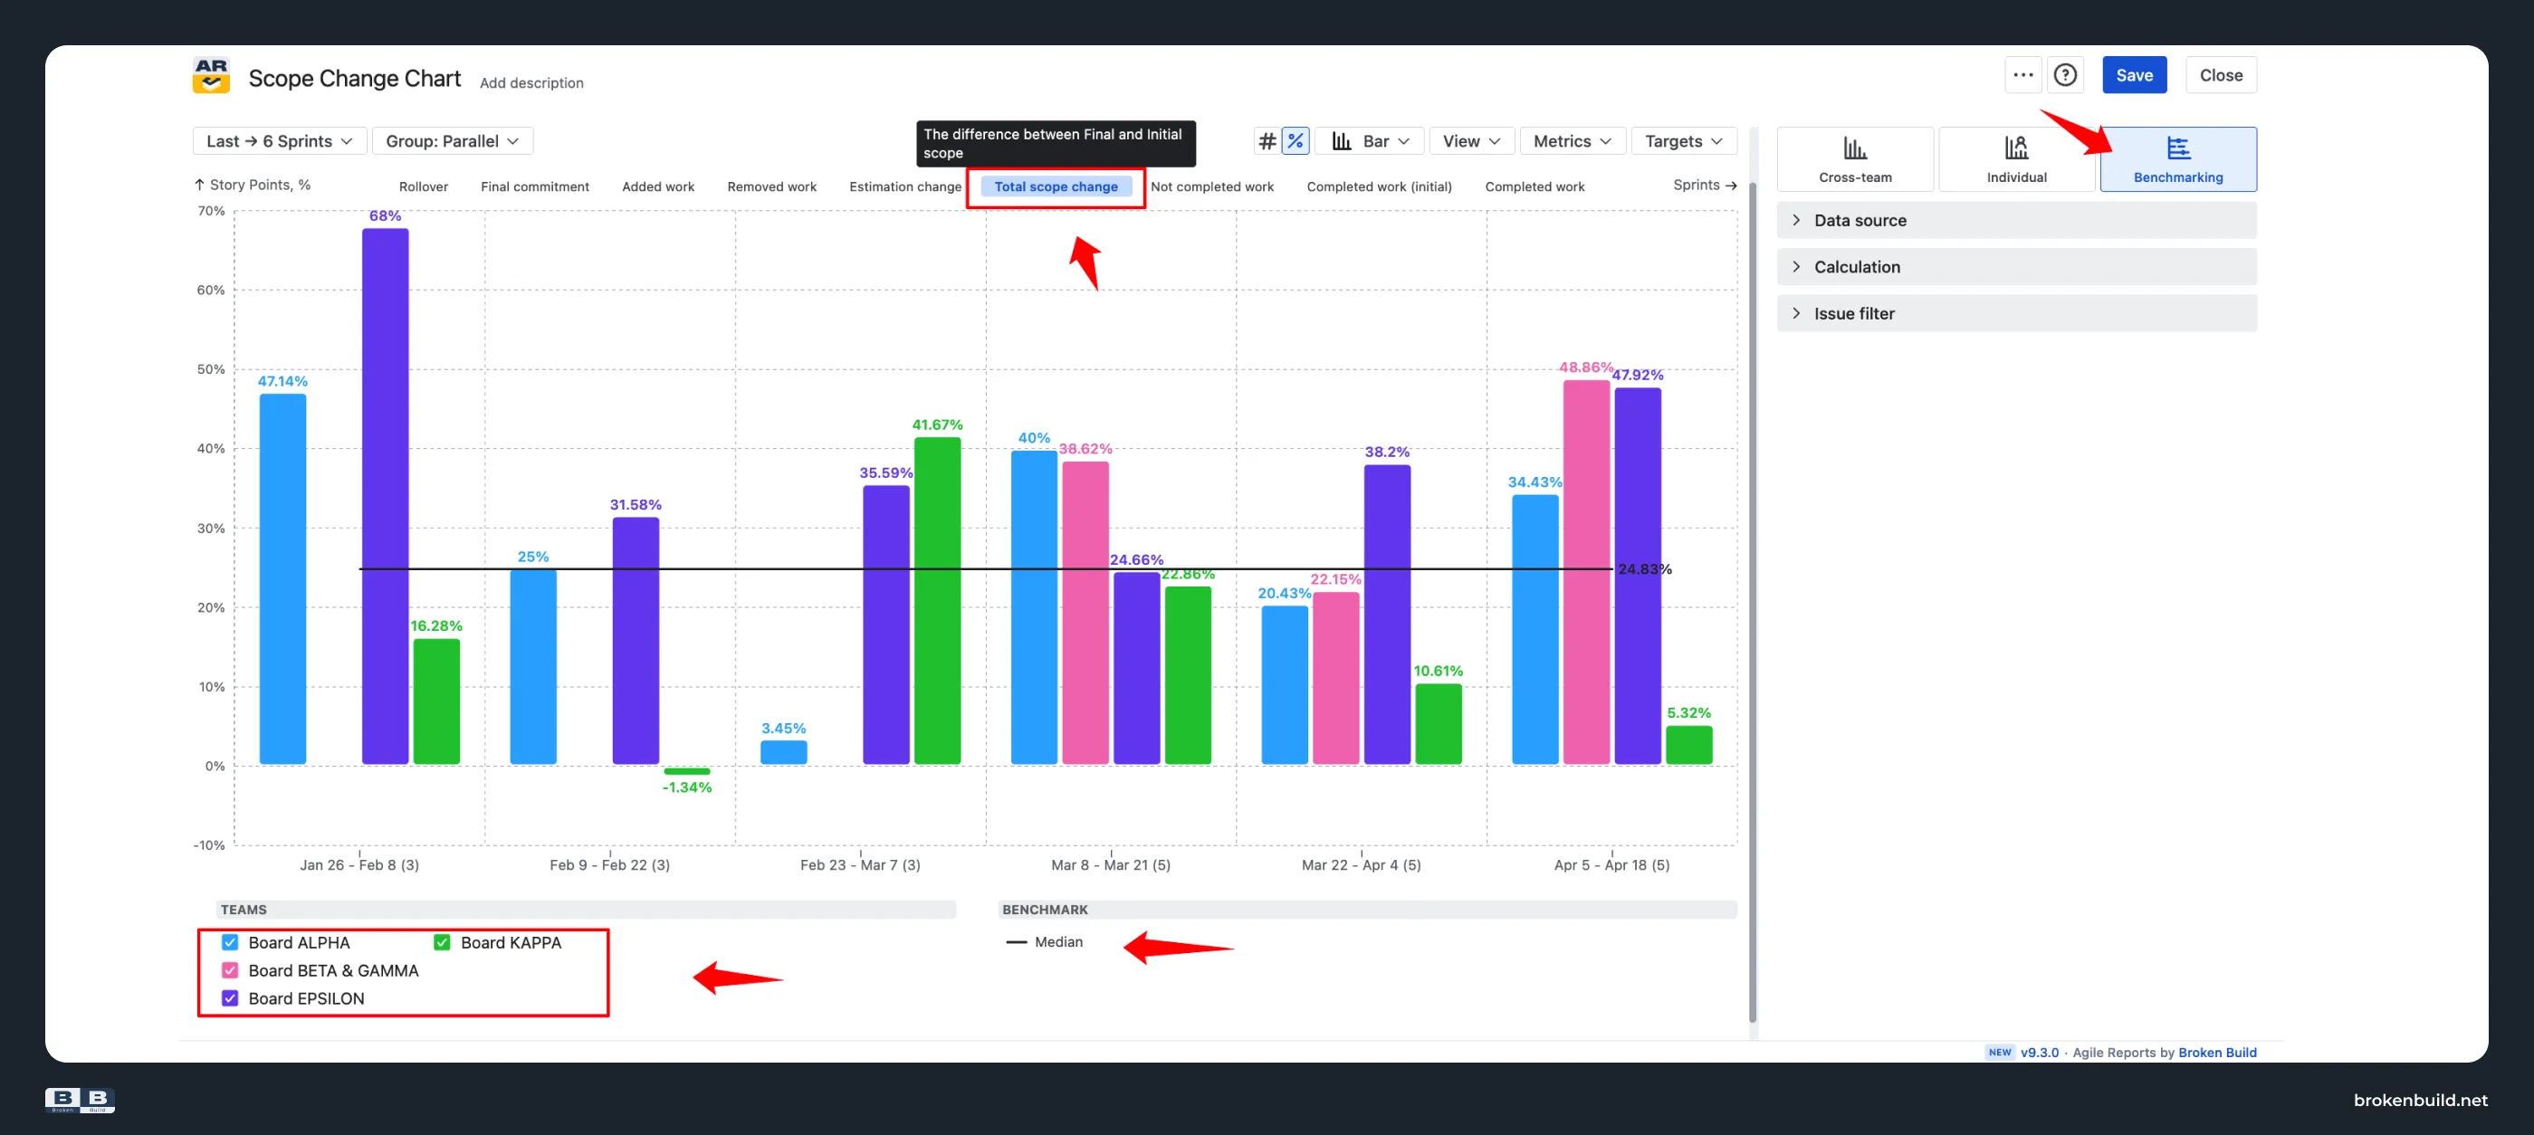
Task: Click the Median line legend marker
Action: coord(1015,941)
